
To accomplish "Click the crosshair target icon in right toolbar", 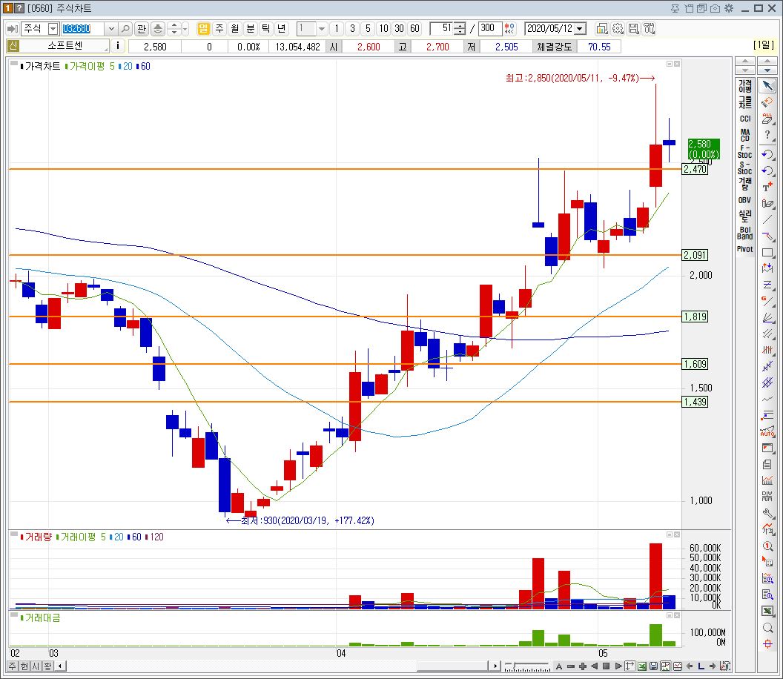I will [x=768, y=644].
